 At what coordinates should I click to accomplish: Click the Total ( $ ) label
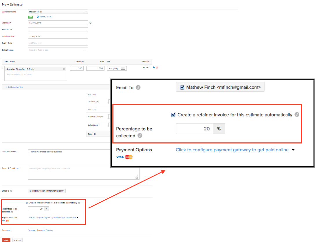(92, 134)
